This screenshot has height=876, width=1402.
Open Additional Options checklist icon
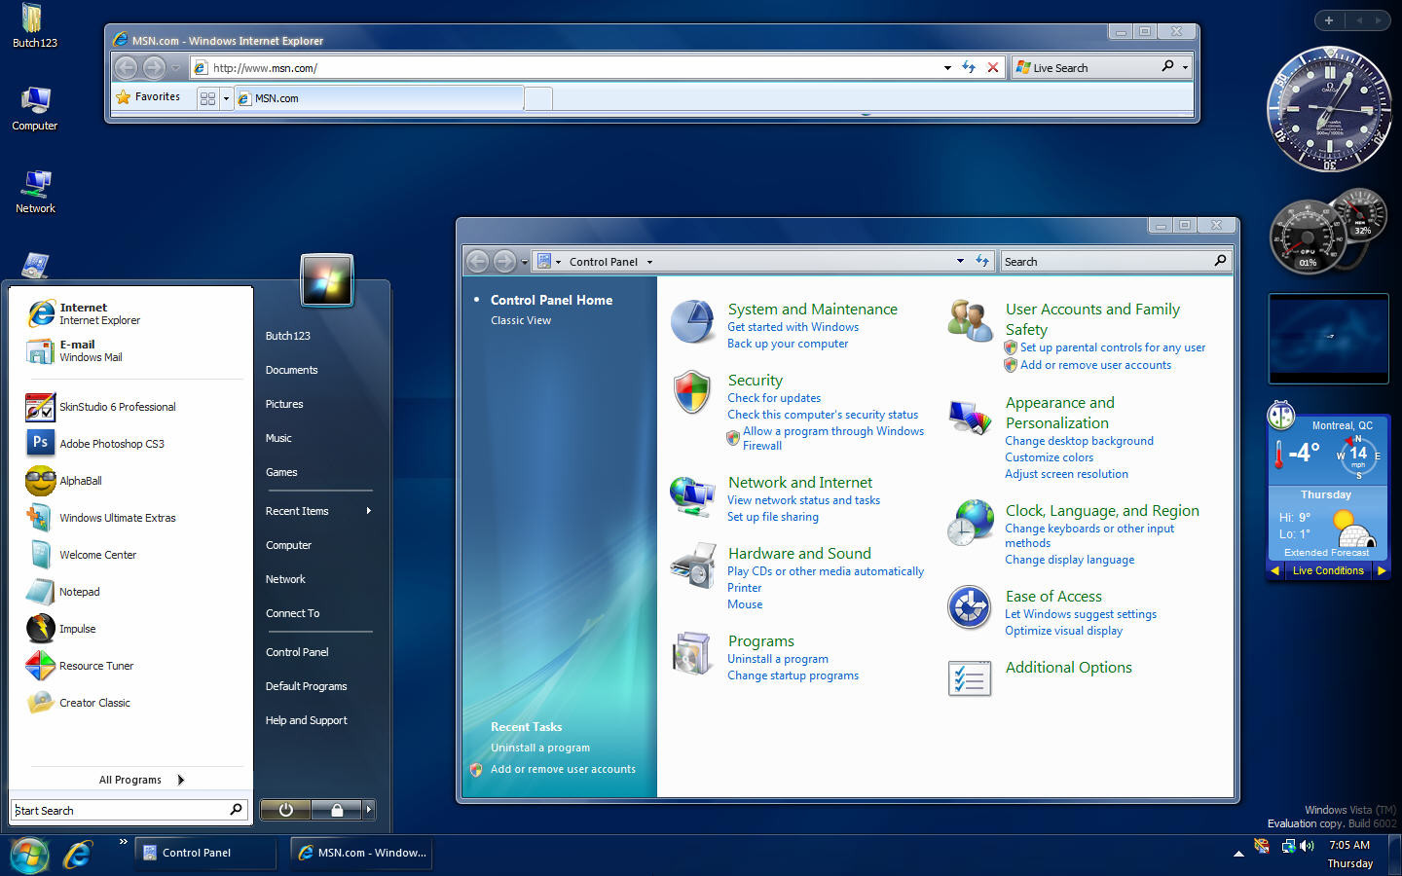(x=970, y=677)
